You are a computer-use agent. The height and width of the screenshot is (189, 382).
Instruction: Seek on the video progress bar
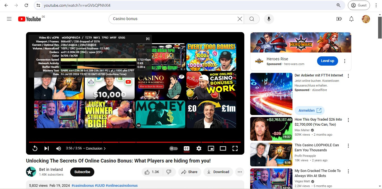[135, 142]
